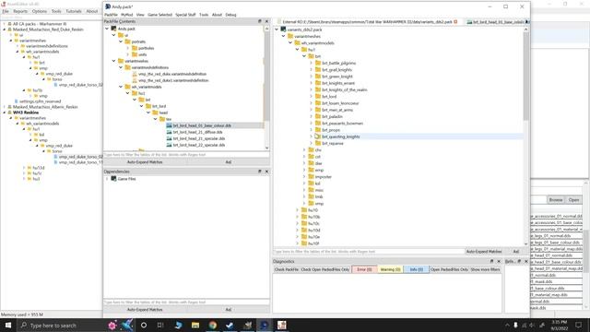
Task: Click in PackFile Contents filter field
Action: 186,155
